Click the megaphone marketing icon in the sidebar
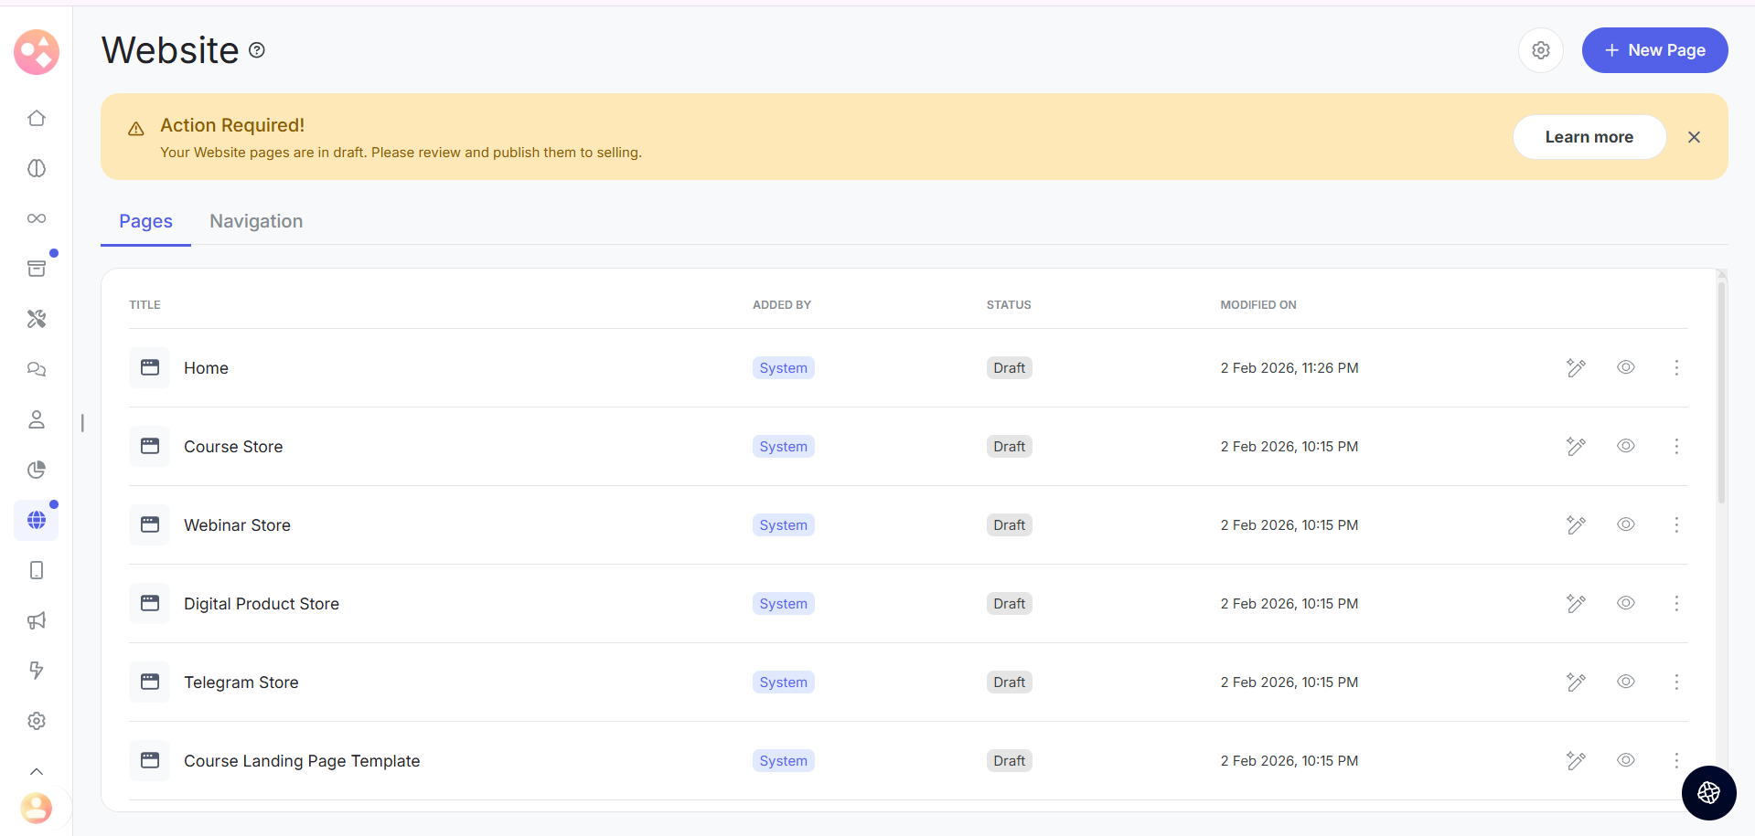 point(37,620)
